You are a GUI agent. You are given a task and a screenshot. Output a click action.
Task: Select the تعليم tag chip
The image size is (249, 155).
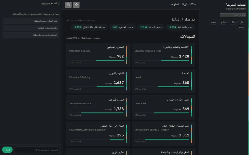coord(223,22)
